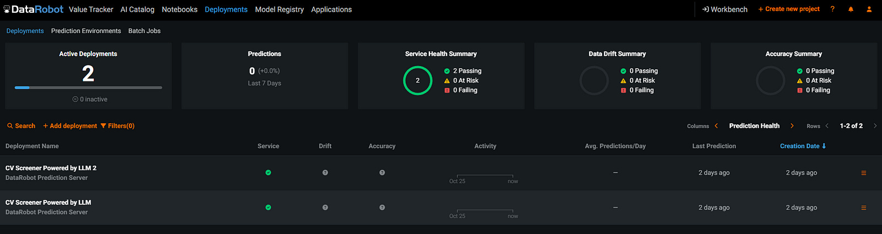Click the Search magnifier icon
Screen dimensions: 882x234
click(x=10, y=126)
